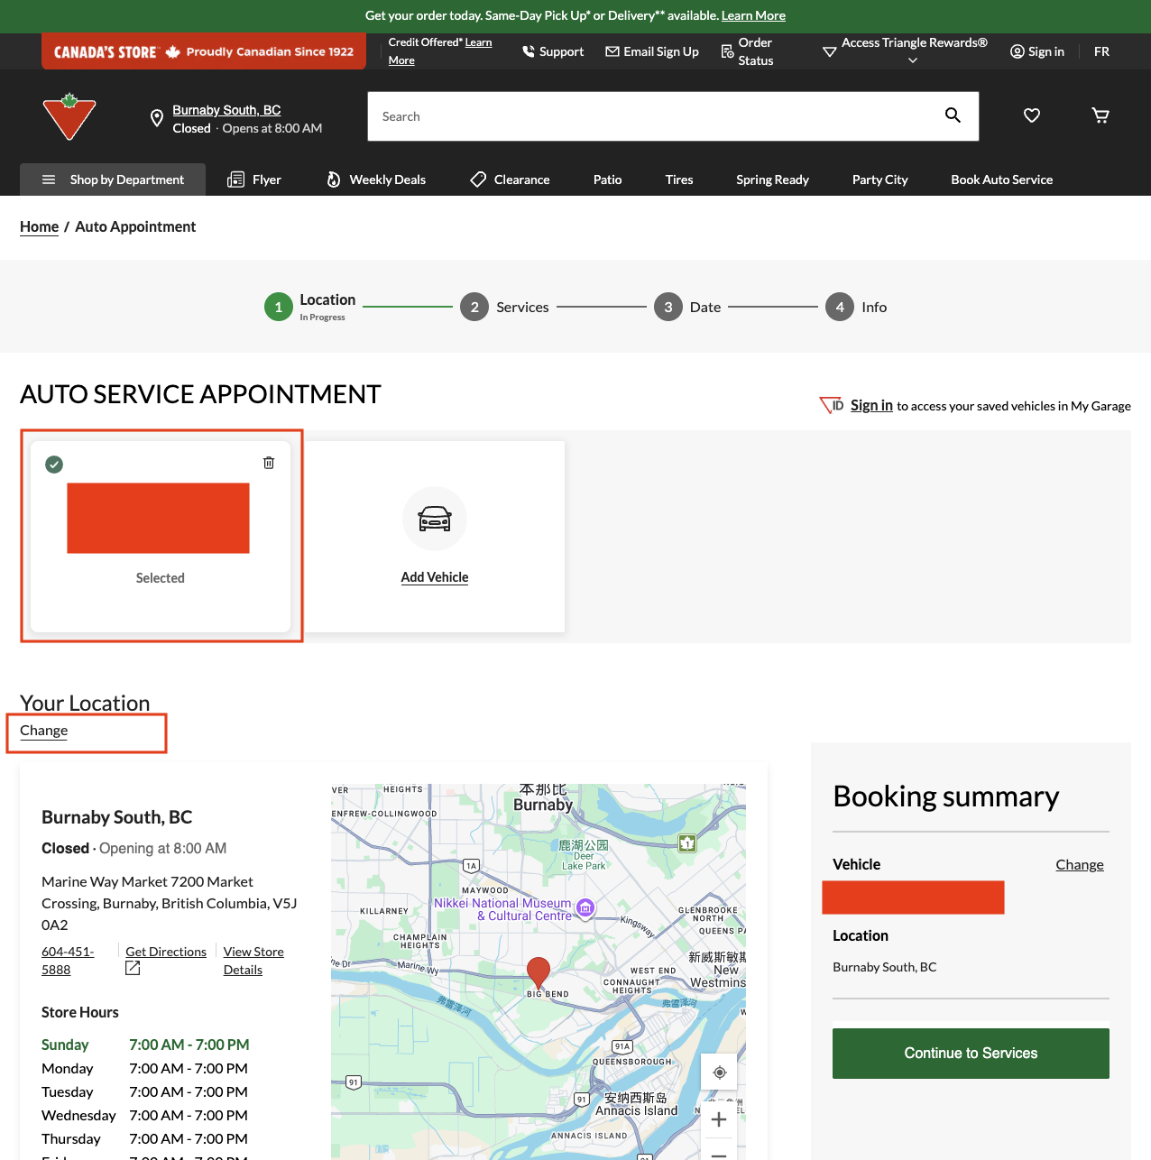
Task: Expand Access Triangle Rewards dropdown
Action: (913, 51)
